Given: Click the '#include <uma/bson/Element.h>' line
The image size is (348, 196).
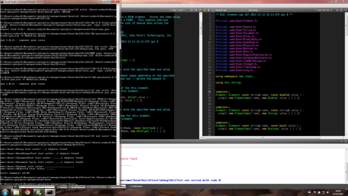Looking at the screenshot, I should pos(236,21).
